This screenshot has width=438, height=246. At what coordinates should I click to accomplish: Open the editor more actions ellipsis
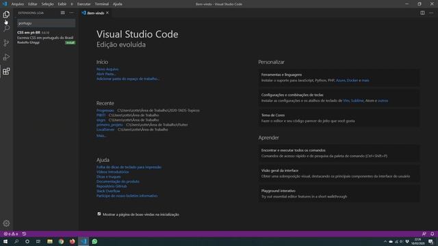point(431,13)
